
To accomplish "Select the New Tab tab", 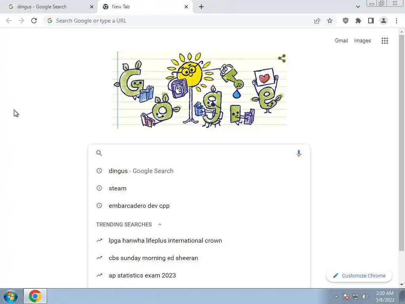I will pyautogui.click(x=145, y=7).
